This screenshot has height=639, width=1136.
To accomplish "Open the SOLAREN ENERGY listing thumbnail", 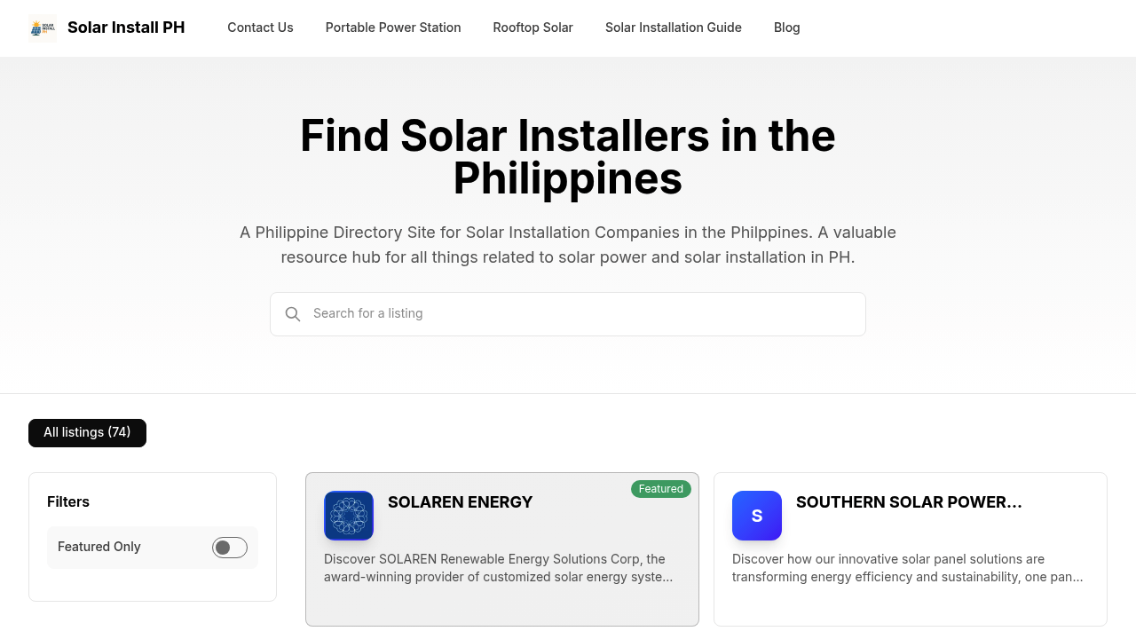I will (348, 516).
